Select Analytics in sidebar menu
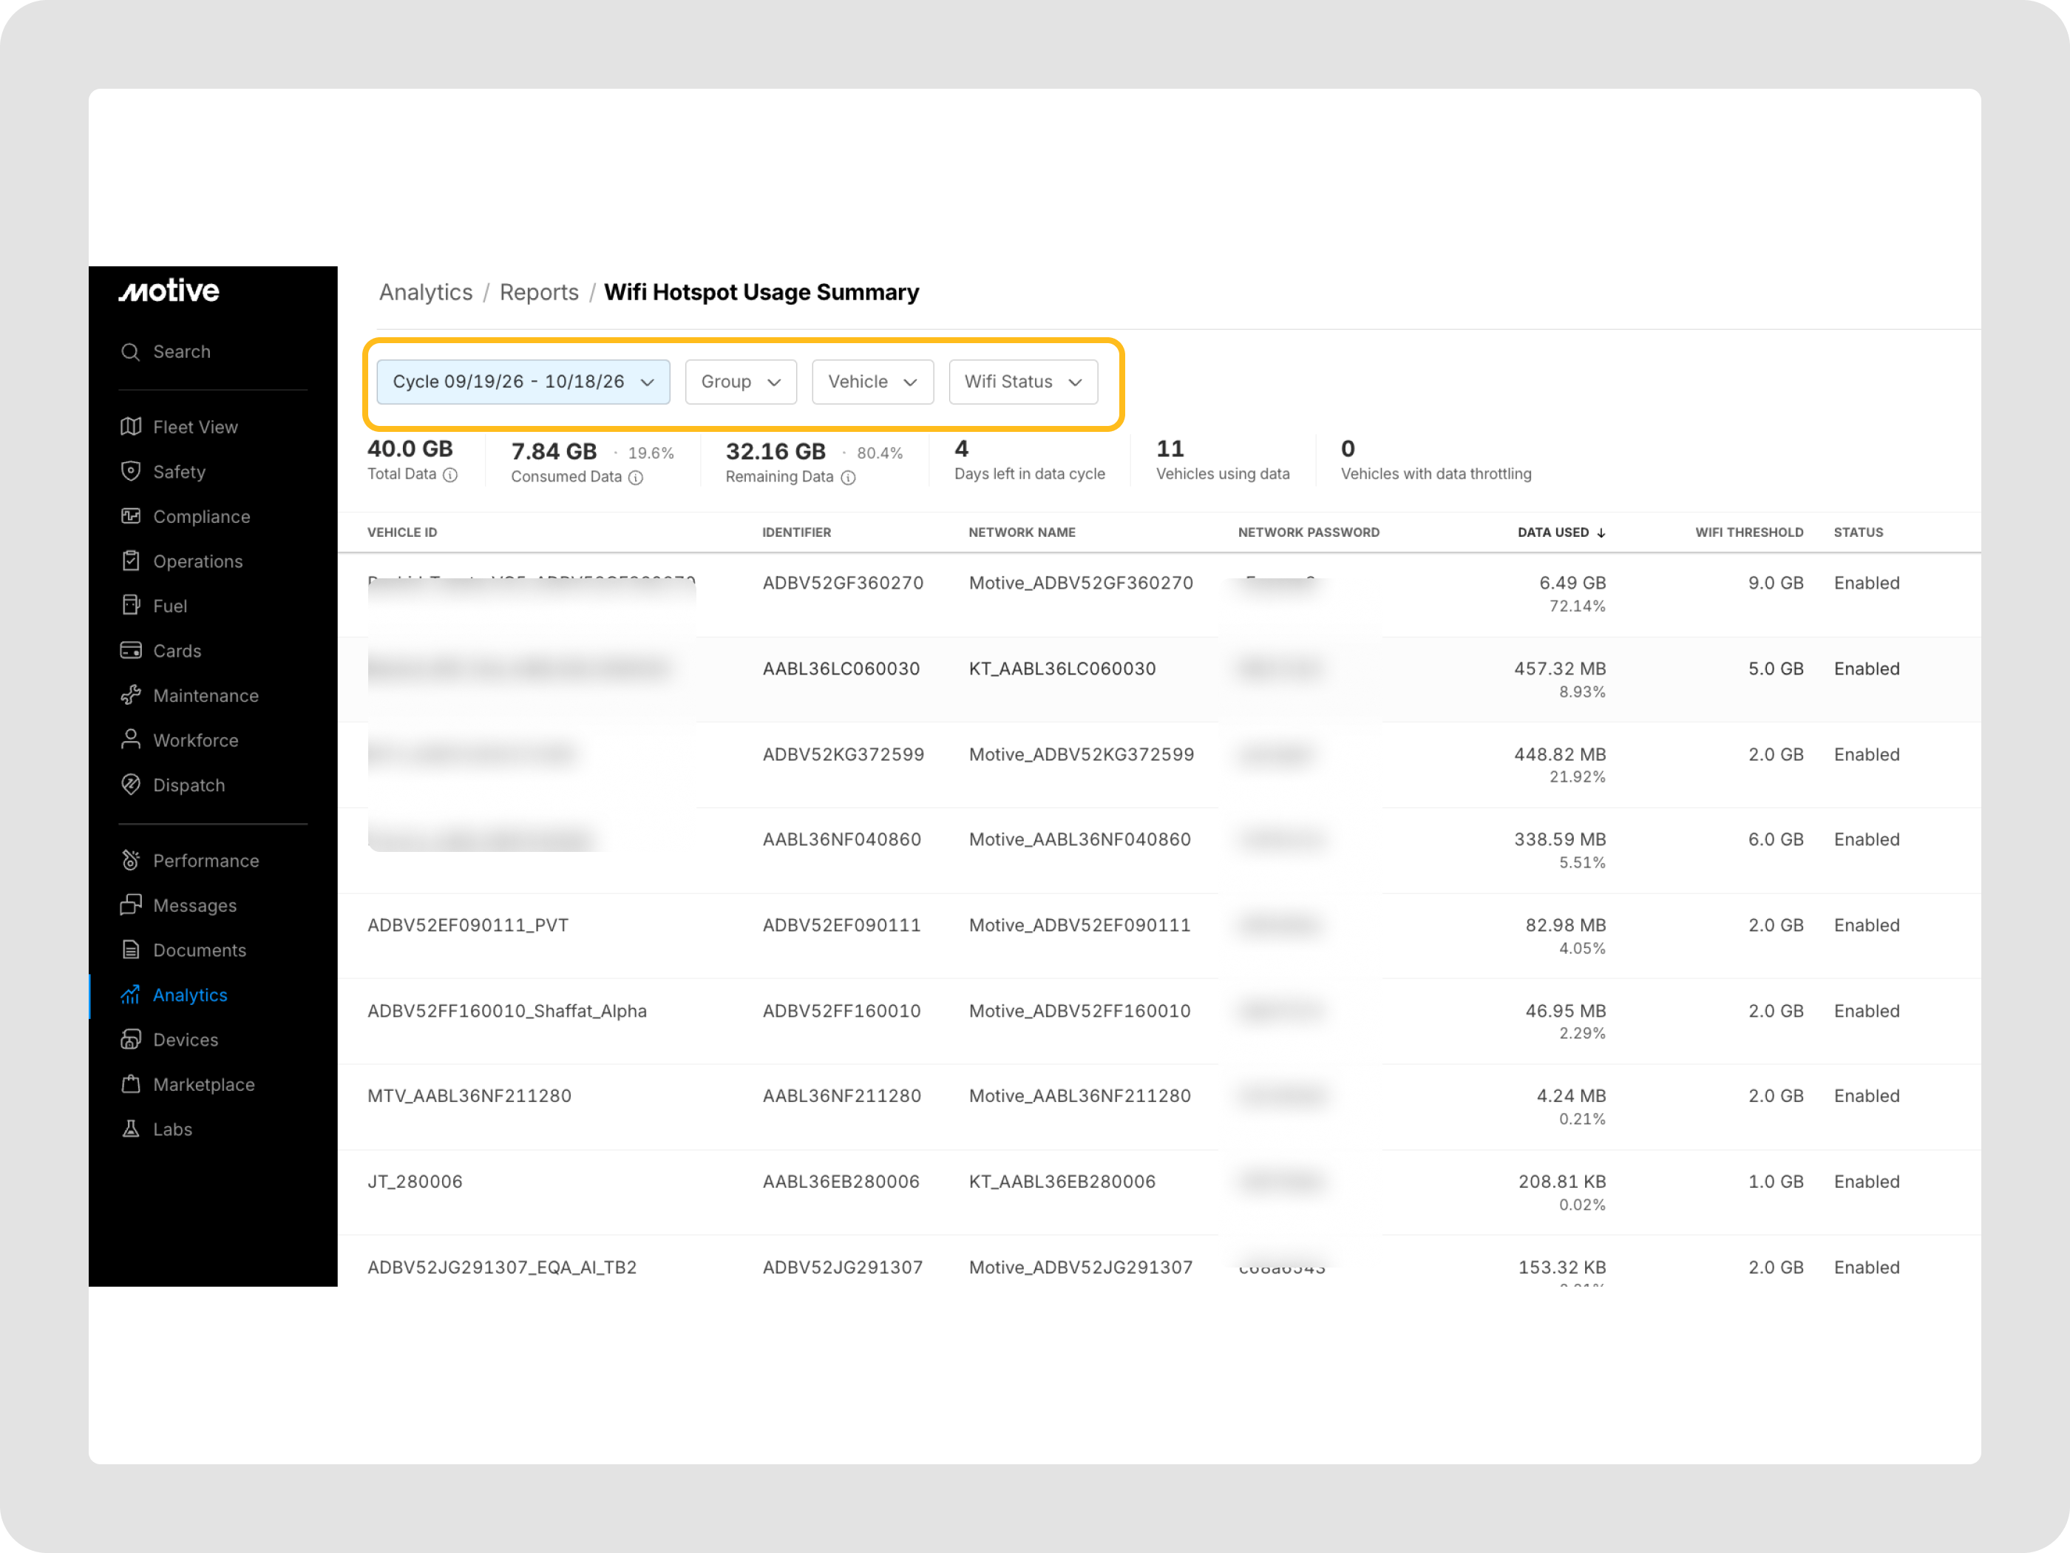The height and width of the screenshot is (1553, 2070). 190,995
